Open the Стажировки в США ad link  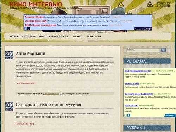coord(36,21)
